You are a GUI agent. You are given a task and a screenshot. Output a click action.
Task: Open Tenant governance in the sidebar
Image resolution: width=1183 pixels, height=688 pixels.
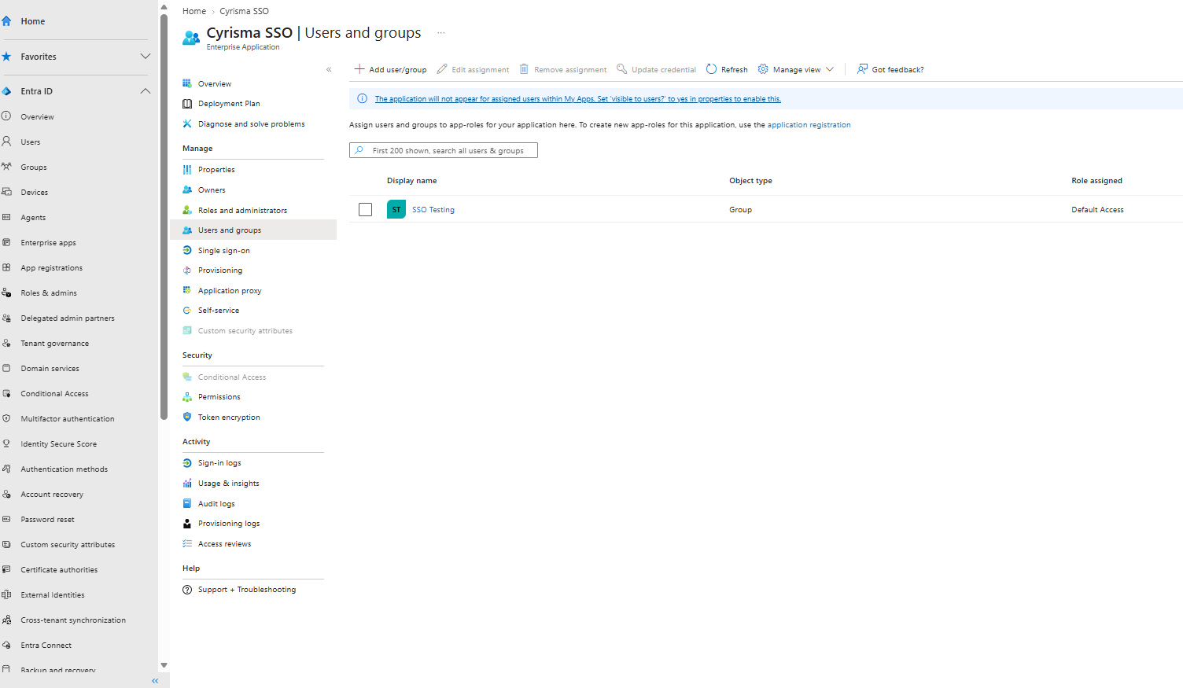55,344
